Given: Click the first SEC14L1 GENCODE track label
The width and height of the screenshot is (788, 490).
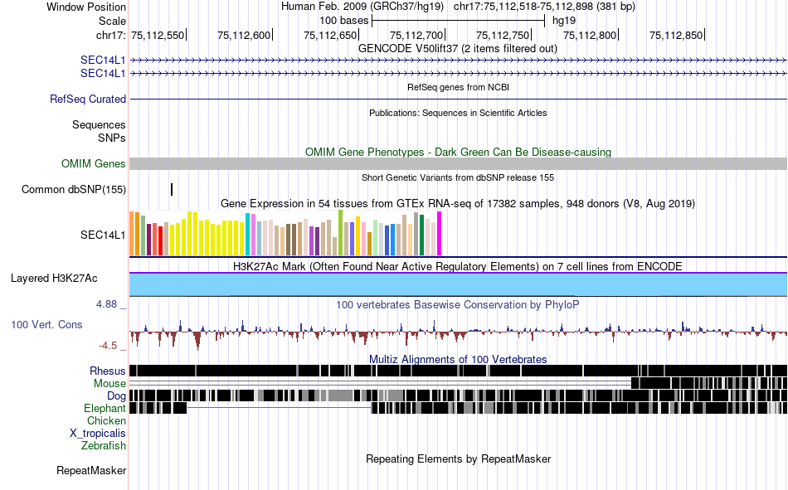Looking at the screenshot, I should pos(103,61).
